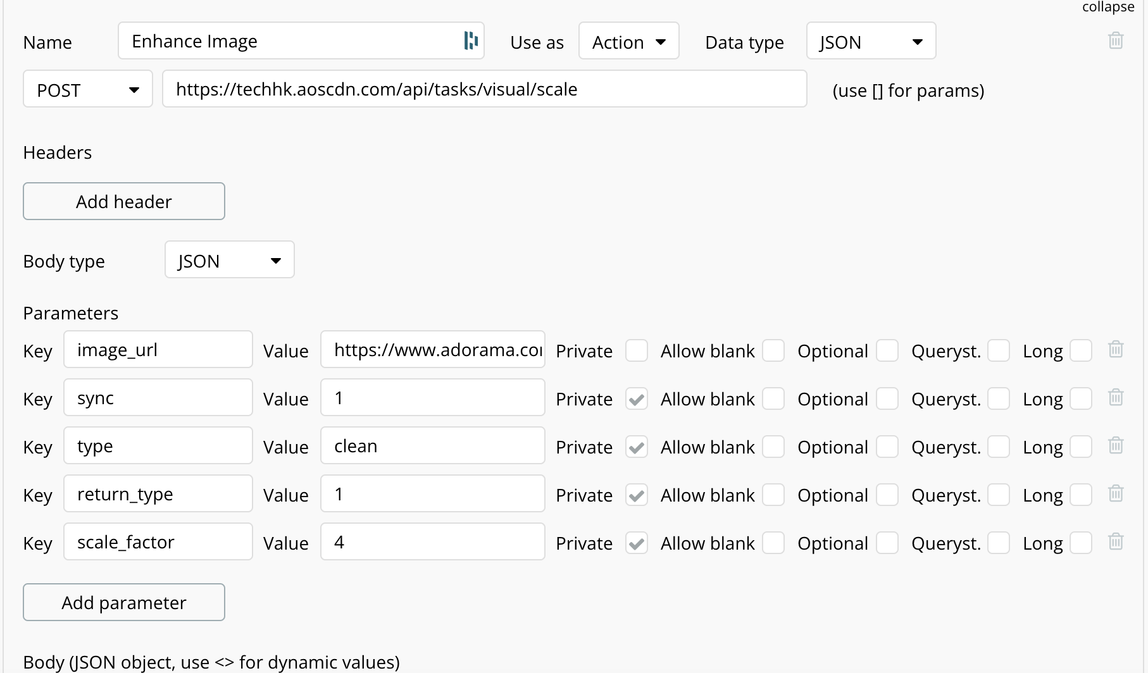The height and width of the screenshot is (673, 1148).
Task: Change the POST method dropdown
Action: tap(88, 89)
